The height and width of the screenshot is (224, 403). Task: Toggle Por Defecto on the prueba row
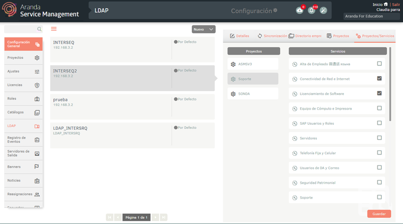(x=176, y=99)
